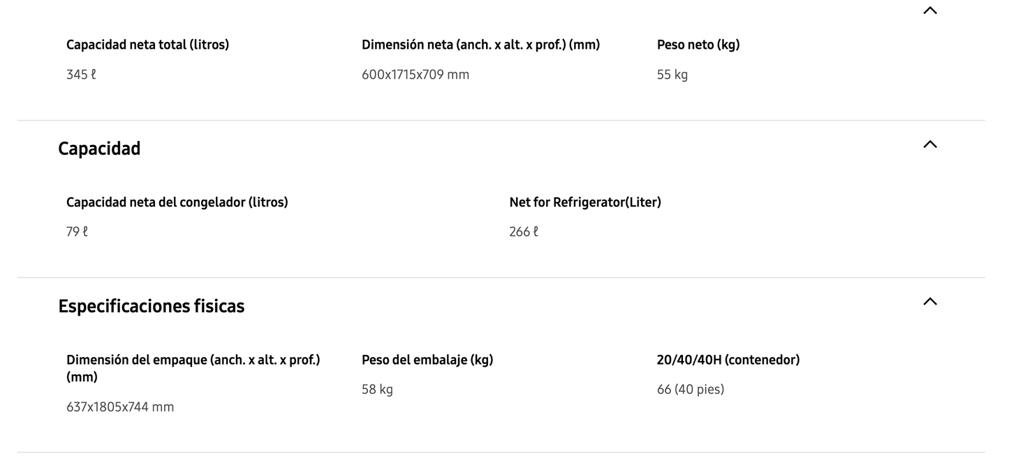Select the 20/40/40H (contenedor) label
This screenshot has height=465, width=1009.
[x=728, y=360]
